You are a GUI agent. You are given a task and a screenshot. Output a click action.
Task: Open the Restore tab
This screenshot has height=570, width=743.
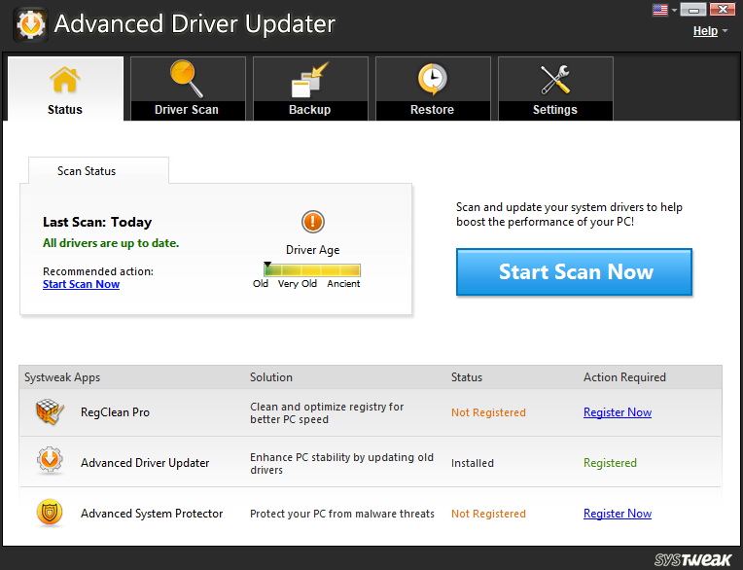433,89
